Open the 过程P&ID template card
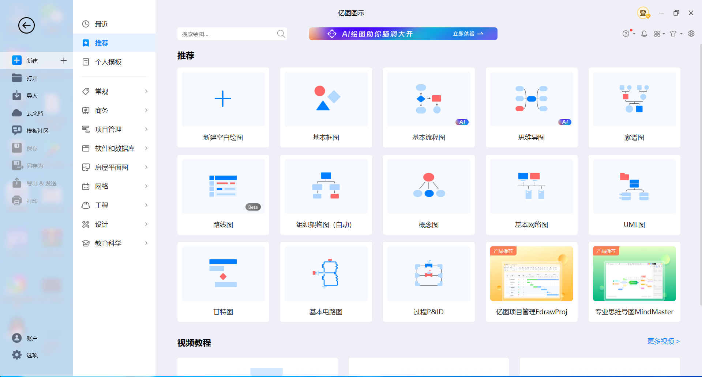The height and width of the screenshot is (377, 702). [x=429, y=282]
